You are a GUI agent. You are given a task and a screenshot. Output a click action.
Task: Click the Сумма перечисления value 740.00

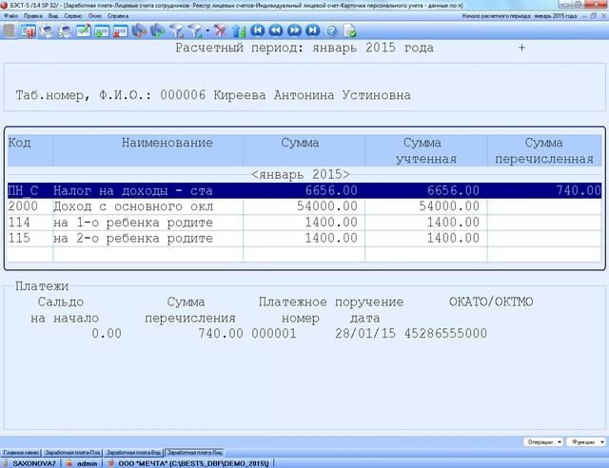[221, 333]
